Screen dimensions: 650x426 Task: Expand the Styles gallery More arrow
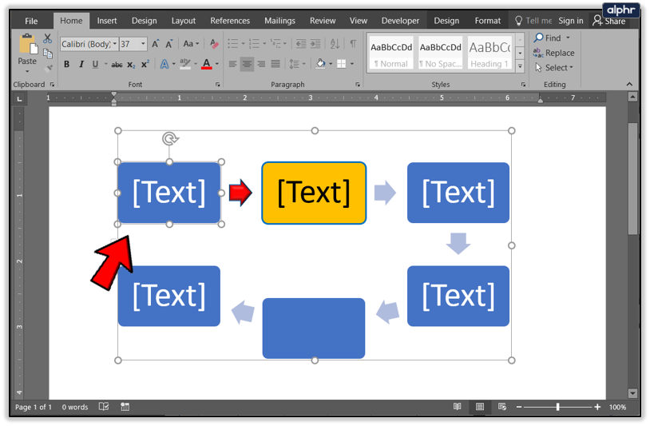(521, 66)
